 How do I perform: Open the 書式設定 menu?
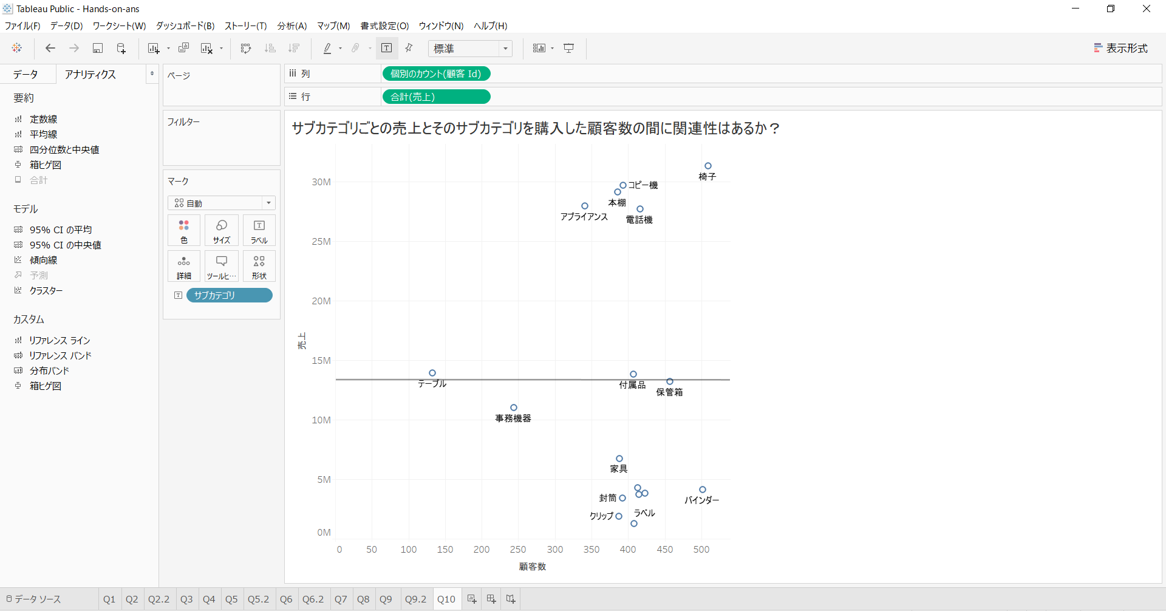pos(384,26)
